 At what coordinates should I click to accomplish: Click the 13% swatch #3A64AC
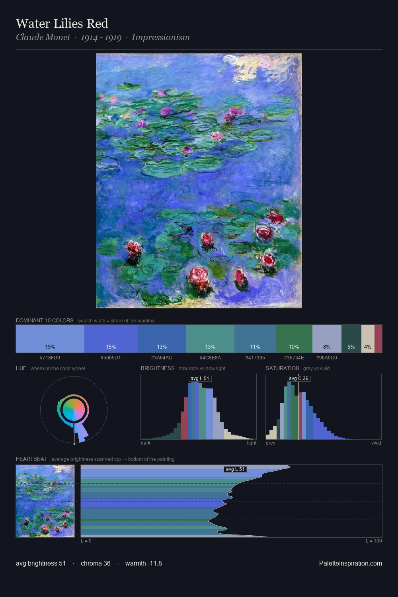point(162,339)
